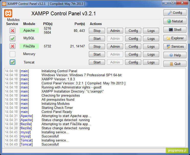Start the MySQL module

[97, 38]
